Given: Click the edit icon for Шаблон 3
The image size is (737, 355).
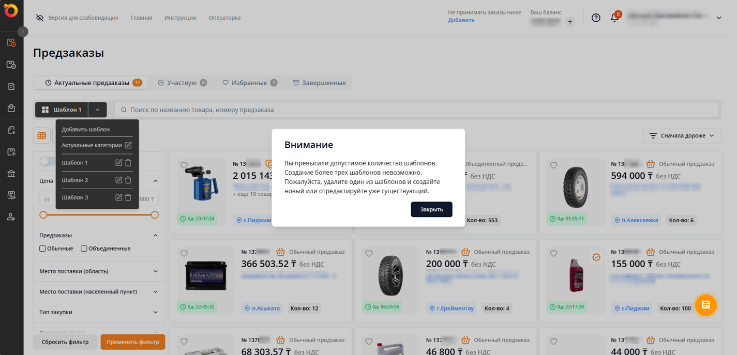Looking at the screenshot, I should point(118,197).
